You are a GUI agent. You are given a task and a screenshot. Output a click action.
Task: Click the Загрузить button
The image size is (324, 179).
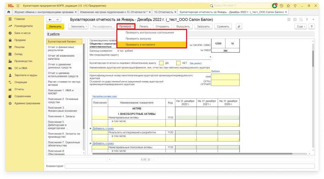pos(203,26)
